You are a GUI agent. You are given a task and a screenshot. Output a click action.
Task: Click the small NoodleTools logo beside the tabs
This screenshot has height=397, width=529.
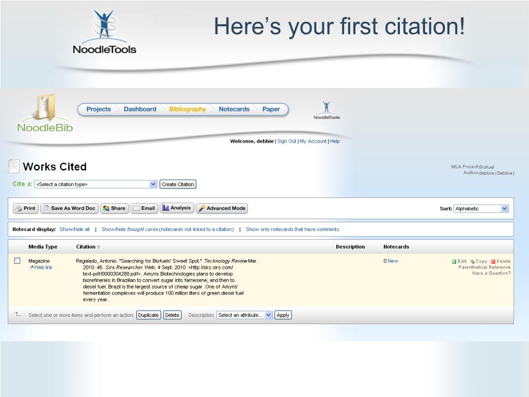coord(326,111)
